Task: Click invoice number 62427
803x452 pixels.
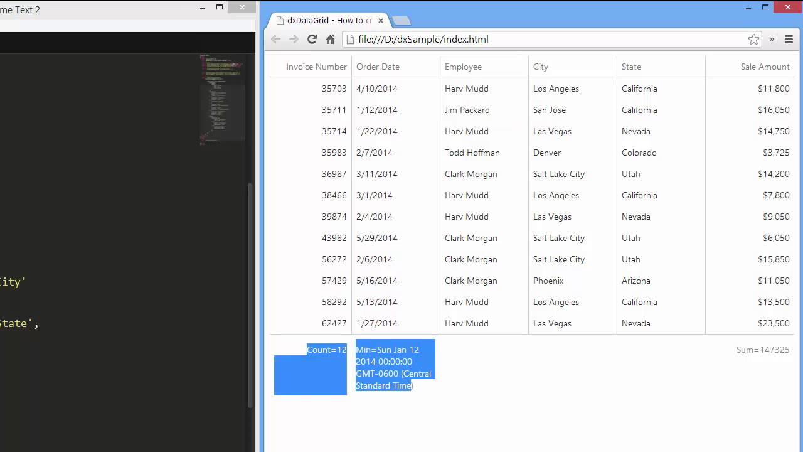Action: (334, 323)
